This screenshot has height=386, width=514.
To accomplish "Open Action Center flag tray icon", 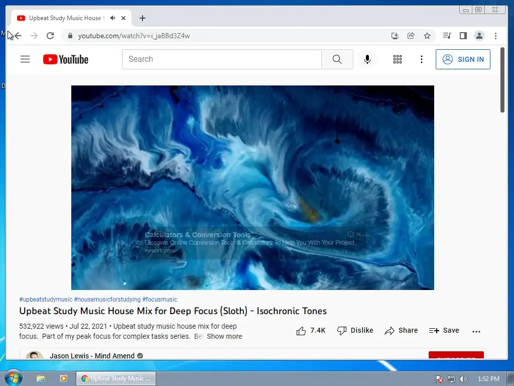I will pyautogui.click(x=439, y=379).
